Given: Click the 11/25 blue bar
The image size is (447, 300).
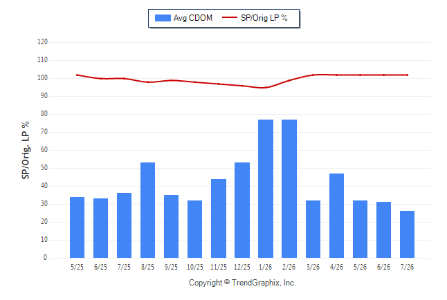Looking at the screenshot, I should pos(219,218).
